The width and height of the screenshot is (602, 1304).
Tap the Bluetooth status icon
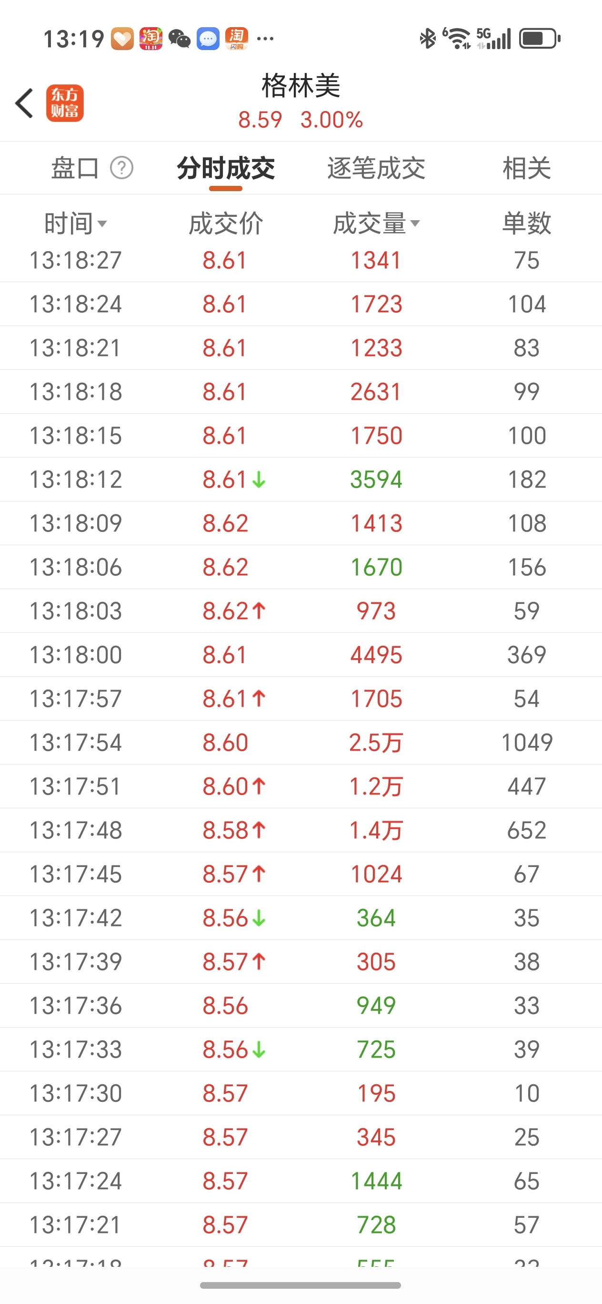pos(428,39)
